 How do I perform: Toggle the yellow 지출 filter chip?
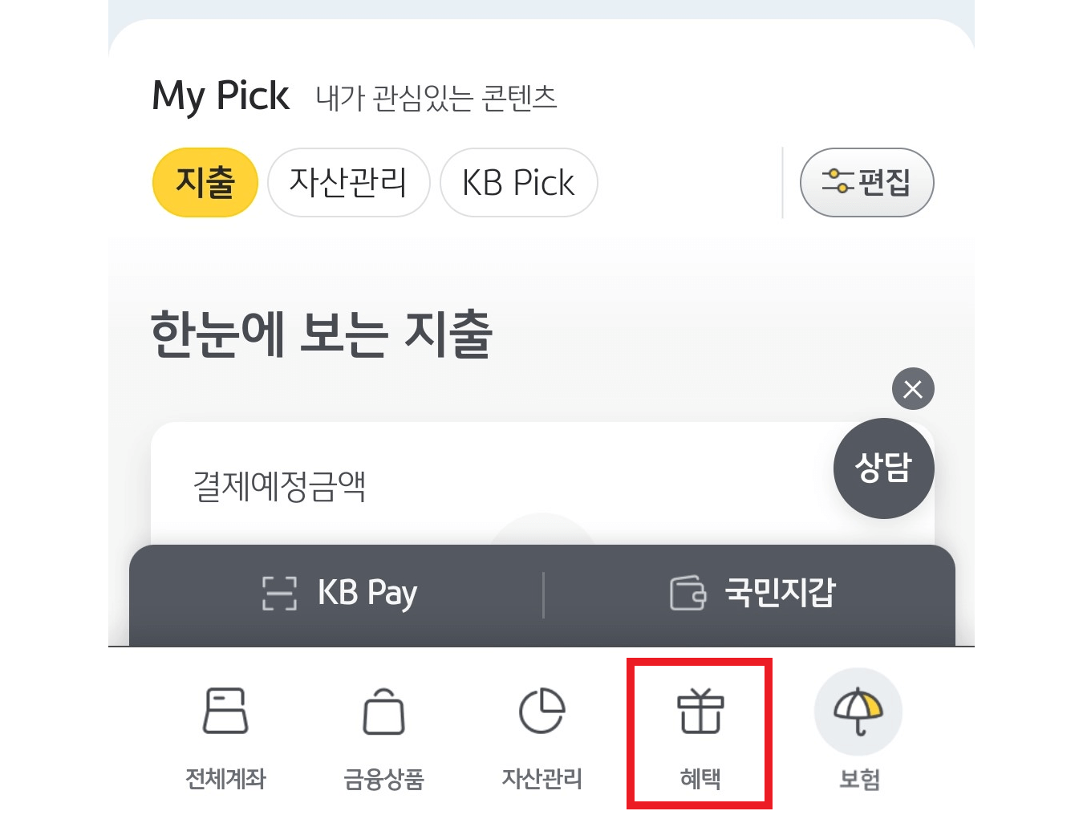[205, 183]
